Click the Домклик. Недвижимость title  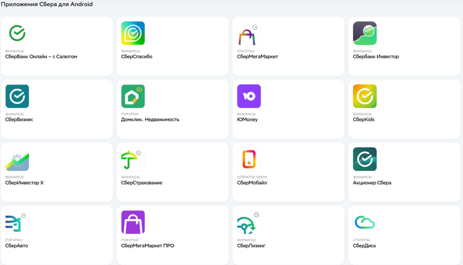point(150,120)
